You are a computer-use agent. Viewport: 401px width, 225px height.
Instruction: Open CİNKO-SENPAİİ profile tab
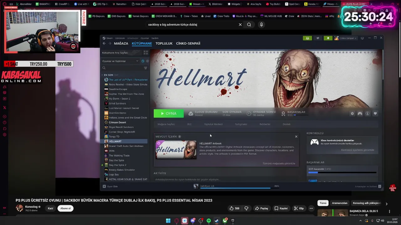pyautogui.click(x=188, y=43)
